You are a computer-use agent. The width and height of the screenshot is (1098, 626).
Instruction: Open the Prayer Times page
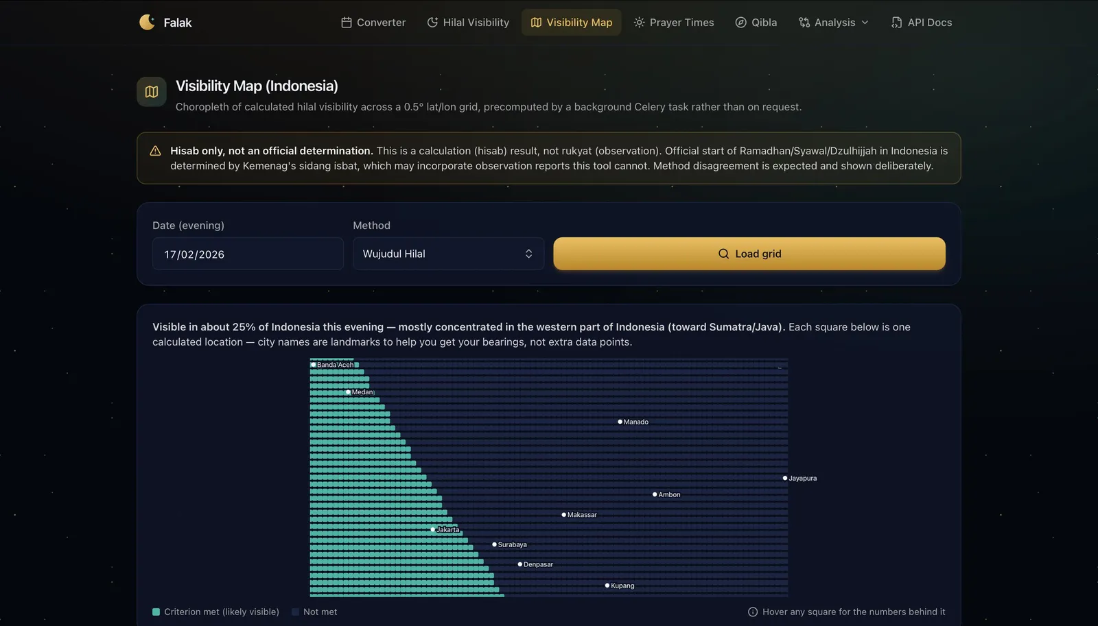(x=673, y=23)
